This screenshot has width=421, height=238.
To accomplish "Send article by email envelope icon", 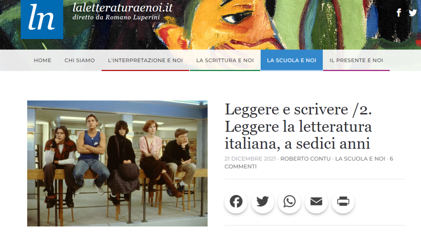I will click(x=316, y=202).
